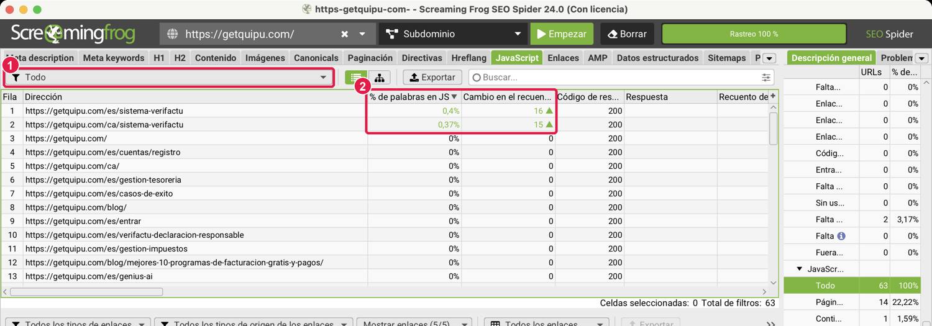Select row https://getquipu.com/es/entrar

[x=385, y=221]
